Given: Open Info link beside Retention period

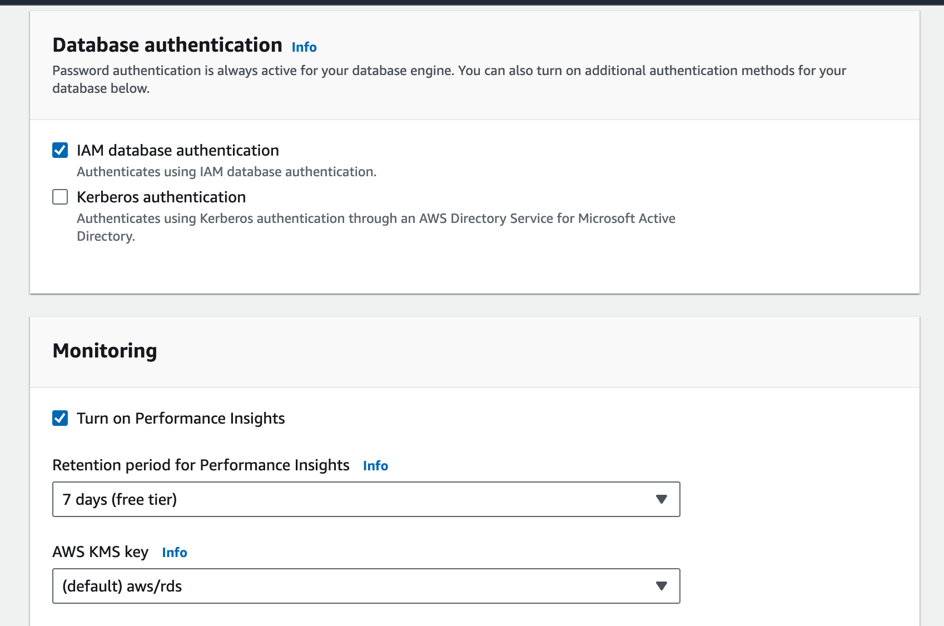Looking at the screenshot, I should pyautogui.click(x=375, y=466).
